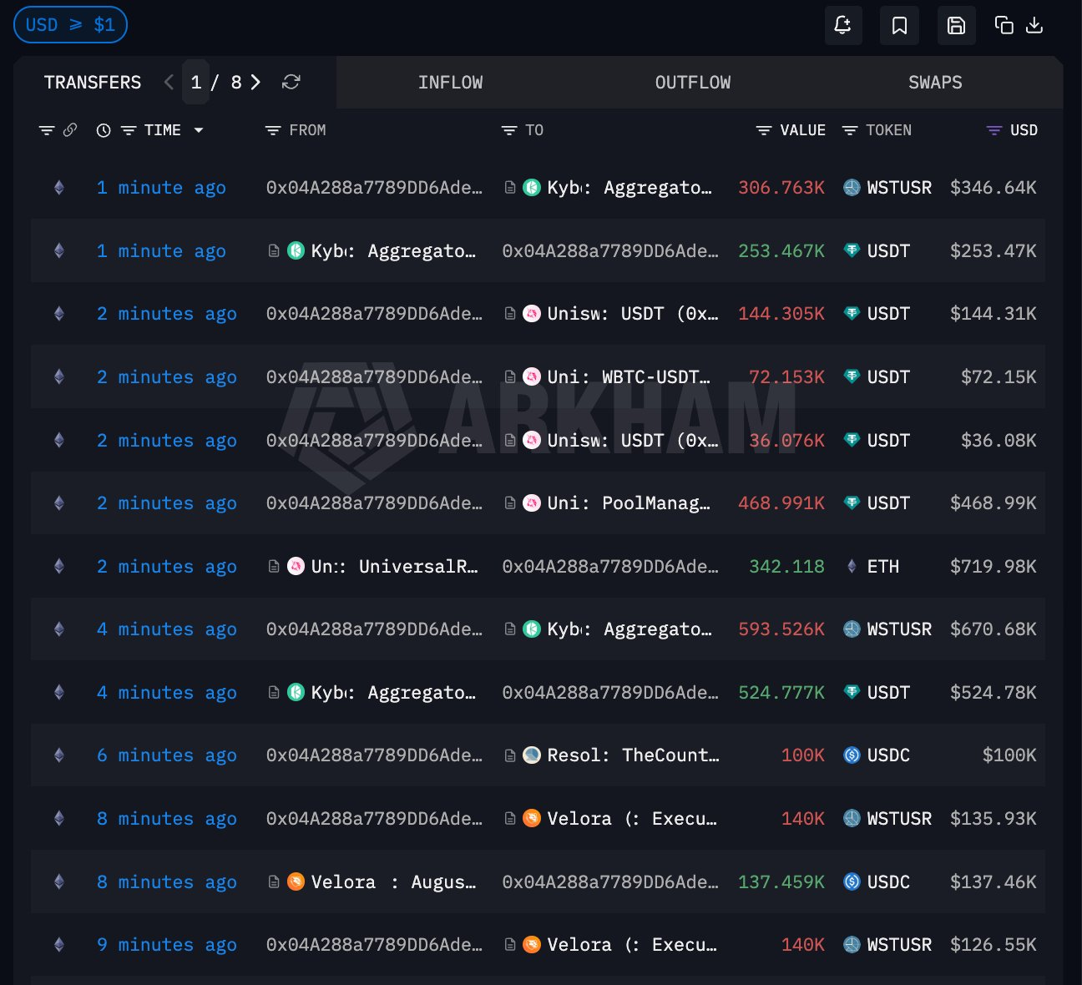
Task: Switch to the SWAPS tab
Action: (934, 82)
